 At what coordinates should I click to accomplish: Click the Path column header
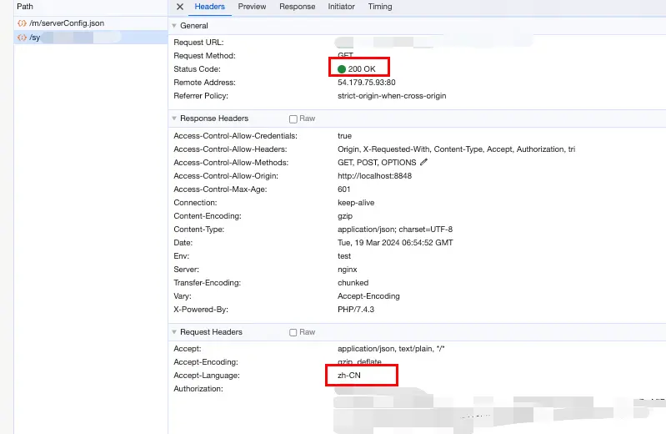click(25, 7)
